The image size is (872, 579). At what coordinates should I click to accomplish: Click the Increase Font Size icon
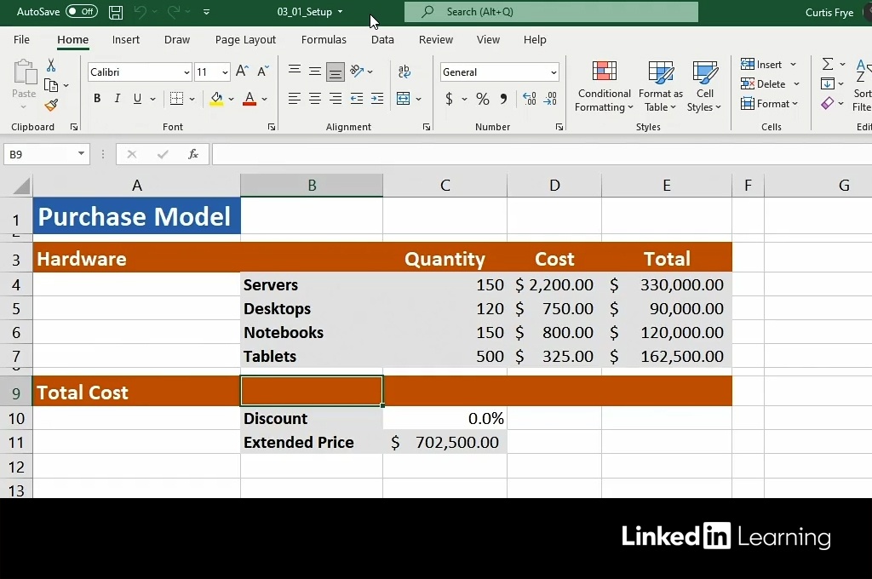[x=242, y=72]
